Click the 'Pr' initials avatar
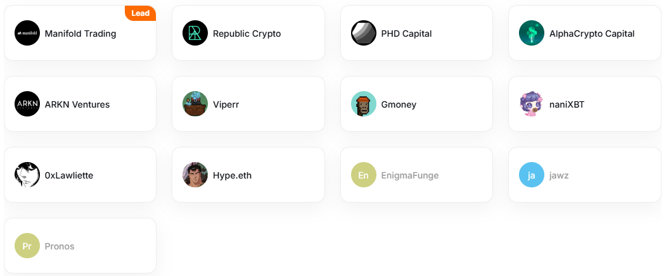This screenshot has width=666, height=276. tap(27, 246)
